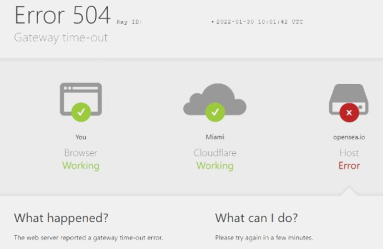Click the Ray ID label
This screenshot has height=249, width=383.
click(129, 22)
